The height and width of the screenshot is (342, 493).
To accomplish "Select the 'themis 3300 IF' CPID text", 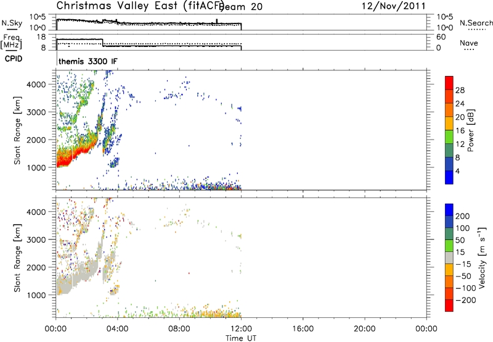I will pyautogui.click(x=88, y=61).
